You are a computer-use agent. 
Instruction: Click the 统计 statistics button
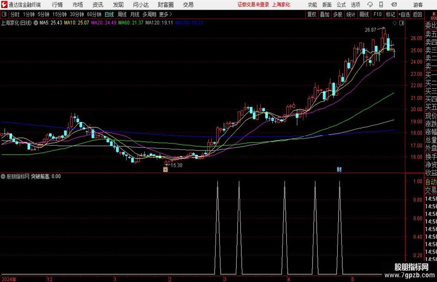(351, 14)
